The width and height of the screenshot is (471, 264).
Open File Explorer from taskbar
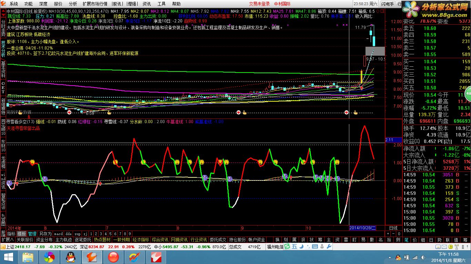(28, 257)
